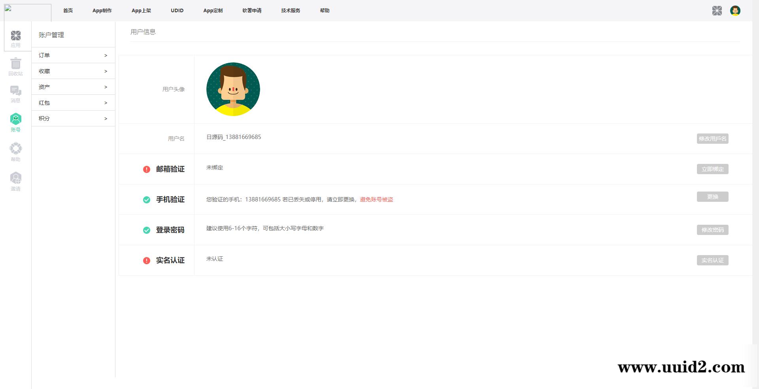Click the user profile avatar image
This screenshot has width=759, height=389.
[x=233, y=89]
